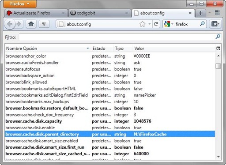Select browser.cache.disk.smart_size_cached_v... row
This screenshot has height=165, width=226.
click(x=110, y=154)
